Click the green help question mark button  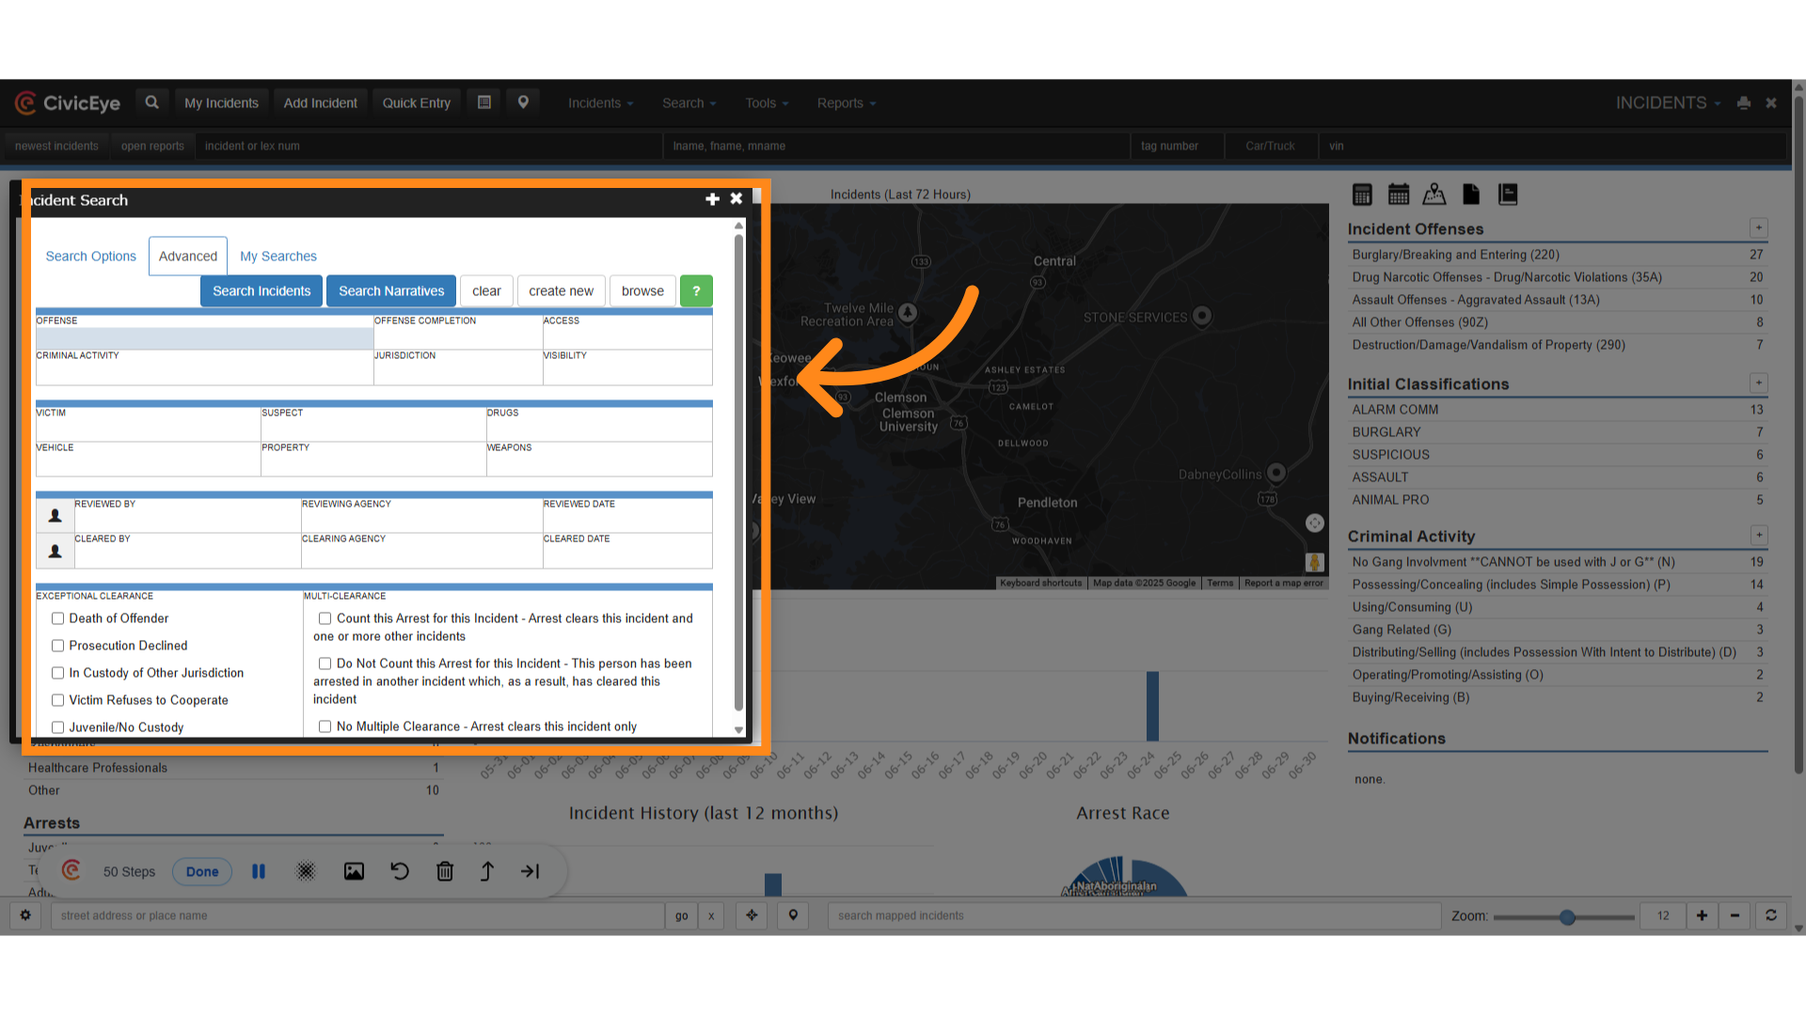click(696, 291)
